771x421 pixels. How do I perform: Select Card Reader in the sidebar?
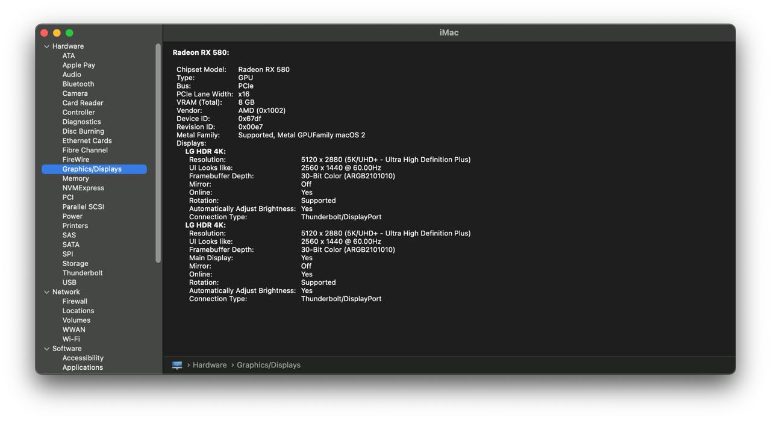click(83, 103)
